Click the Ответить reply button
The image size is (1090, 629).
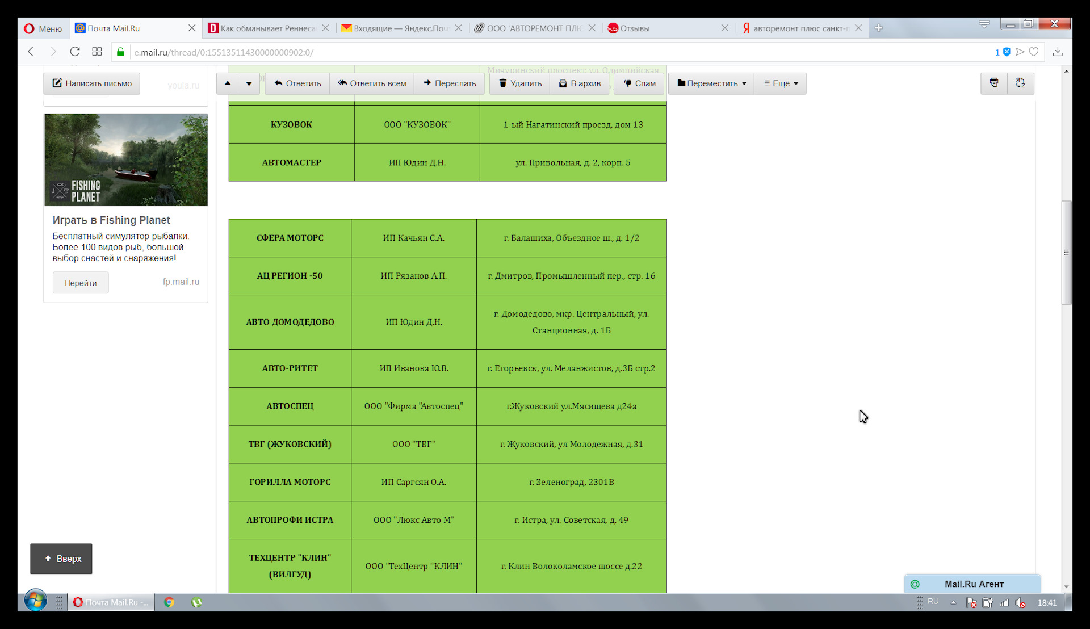click(x=297, y=83)
